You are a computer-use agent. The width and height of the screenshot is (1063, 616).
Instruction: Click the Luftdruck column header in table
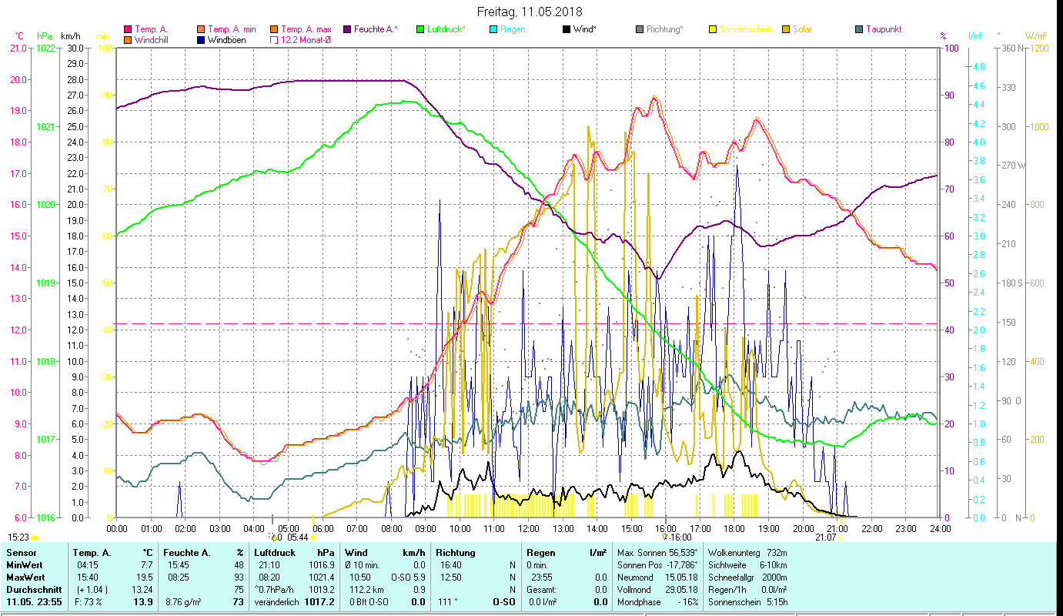(275, 553)
